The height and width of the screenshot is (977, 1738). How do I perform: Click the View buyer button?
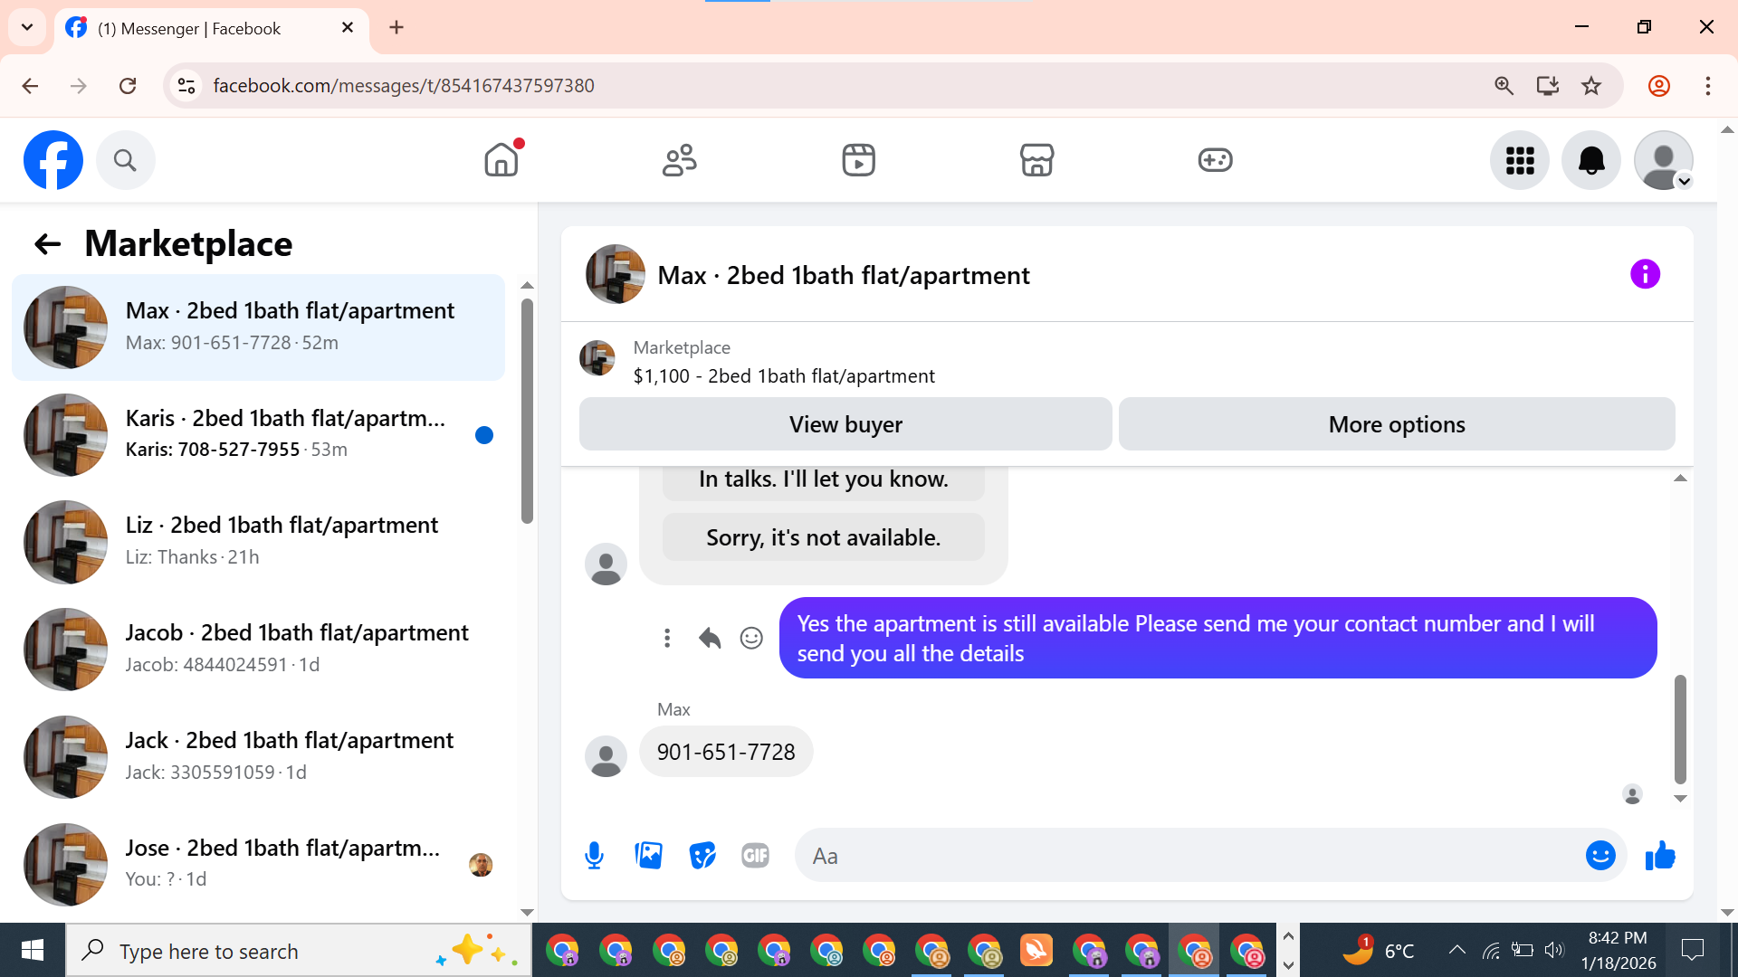coord(845,424)
